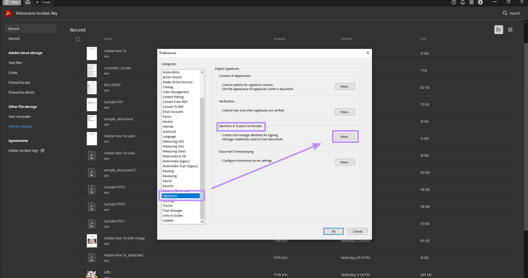Select Content Editing category
528x278 pixels.
173,97
